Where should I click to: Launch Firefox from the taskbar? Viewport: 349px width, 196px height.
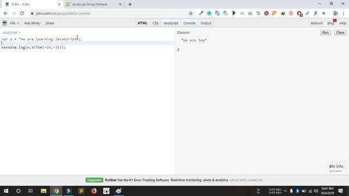(x=94, y=191)
